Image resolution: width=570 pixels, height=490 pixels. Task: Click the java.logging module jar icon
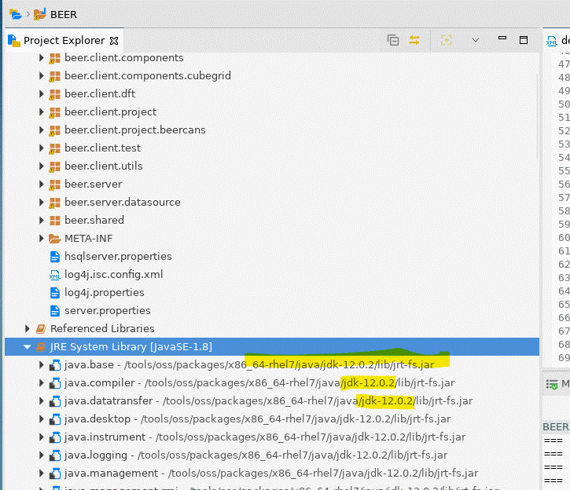point(55,455)
